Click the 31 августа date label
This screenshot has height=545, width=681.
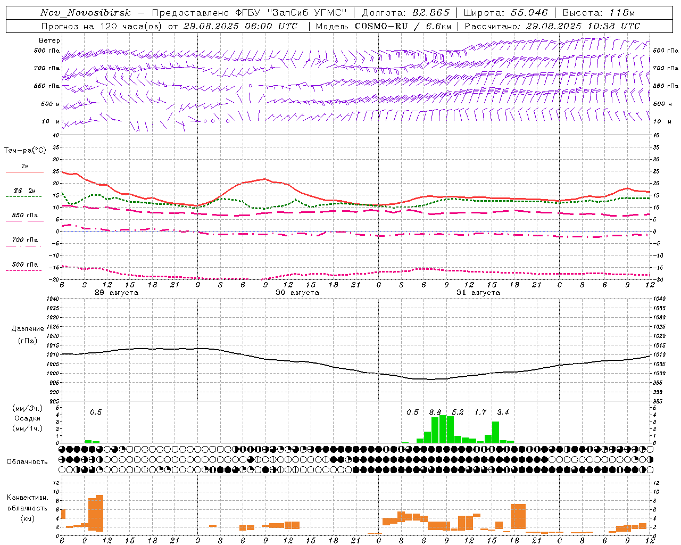pos(478,293)
